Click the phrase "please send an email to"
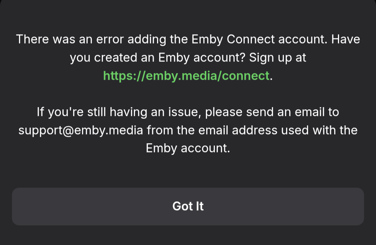This screenshot has width=376, height=245. tap(272, 112)
